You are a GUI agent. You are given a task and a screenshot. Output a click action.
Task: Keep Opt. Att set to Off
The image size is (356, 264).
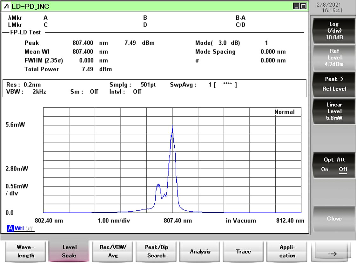(x=343, y=170)
